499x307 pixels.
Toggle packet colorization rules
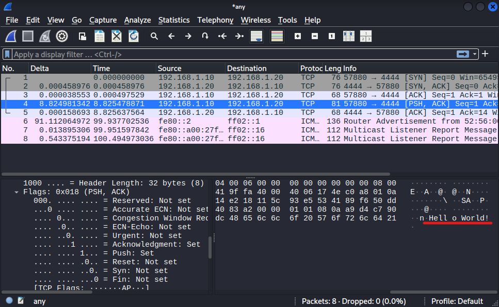click(277, 36)
